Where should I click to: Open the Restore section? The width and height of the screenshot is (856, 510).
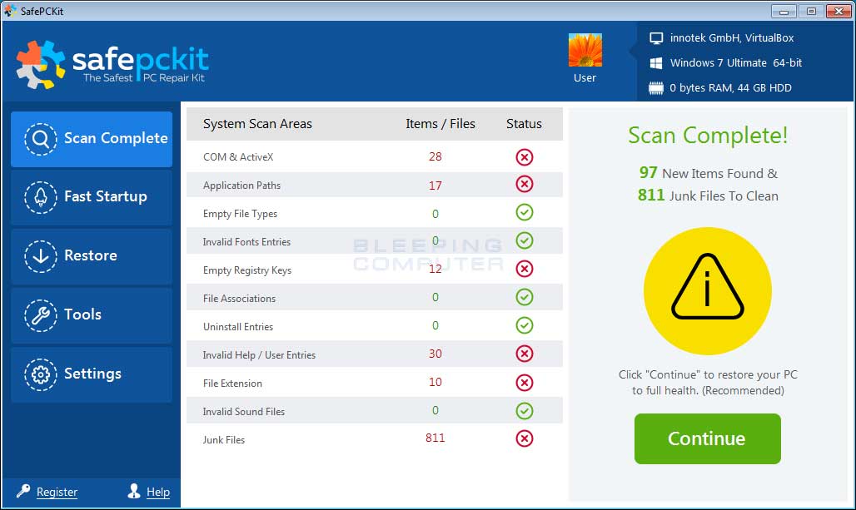(x=92, y=256)
